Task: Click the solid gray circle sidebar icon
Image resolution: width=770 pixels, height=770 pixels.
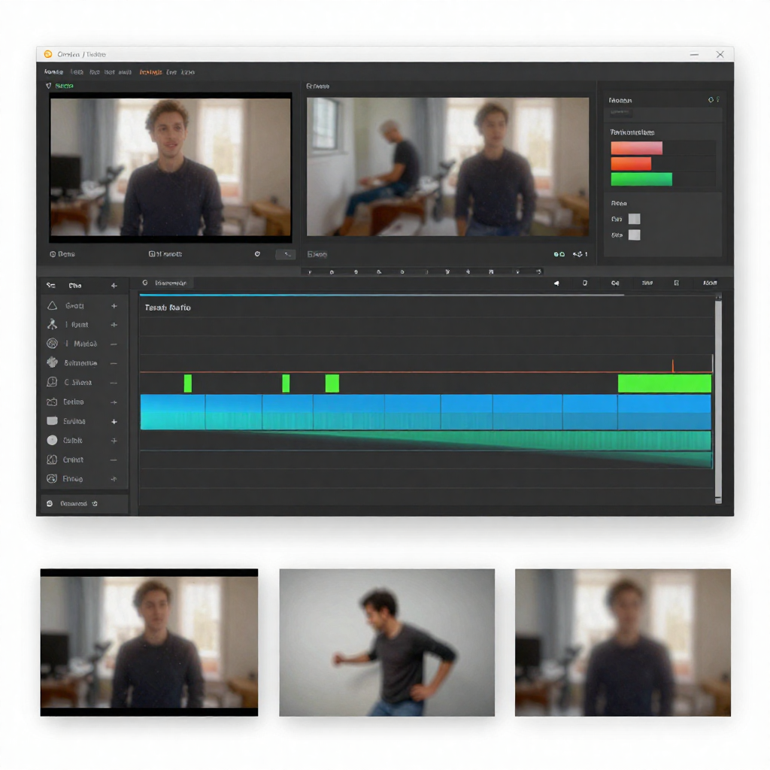Action: coord(52,441)
